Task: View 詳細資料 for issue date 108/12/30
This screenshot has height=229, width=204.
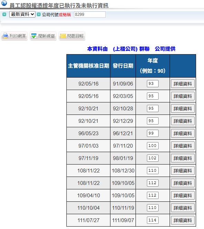Action: click(x=183, y=171)
